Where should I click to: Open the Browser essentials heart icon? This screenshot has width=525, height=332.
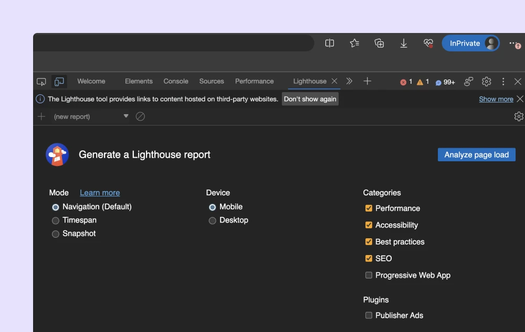coord(428,43)
